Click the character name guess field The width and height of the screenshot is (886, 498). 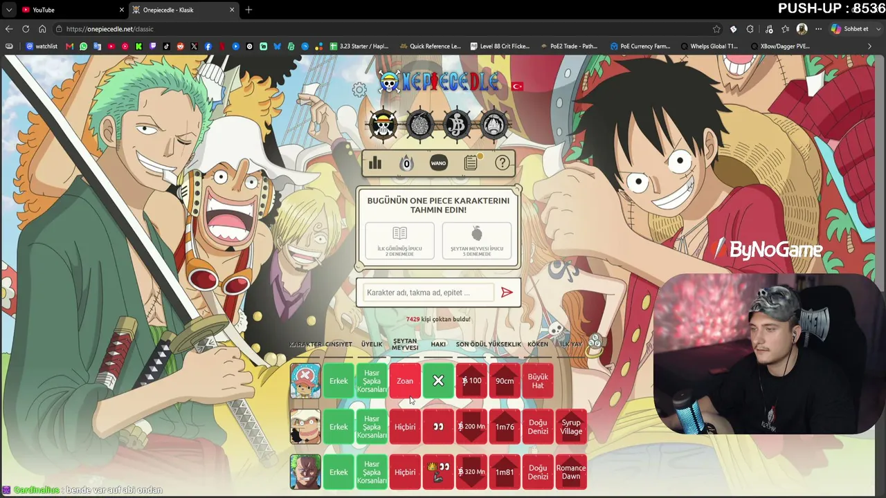(x=428, y=293)
